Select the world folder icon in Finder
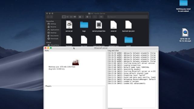 (x=129, y=40)
